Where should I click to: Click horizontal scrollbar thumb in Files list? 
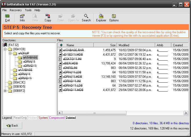click(x=94, y=113)
